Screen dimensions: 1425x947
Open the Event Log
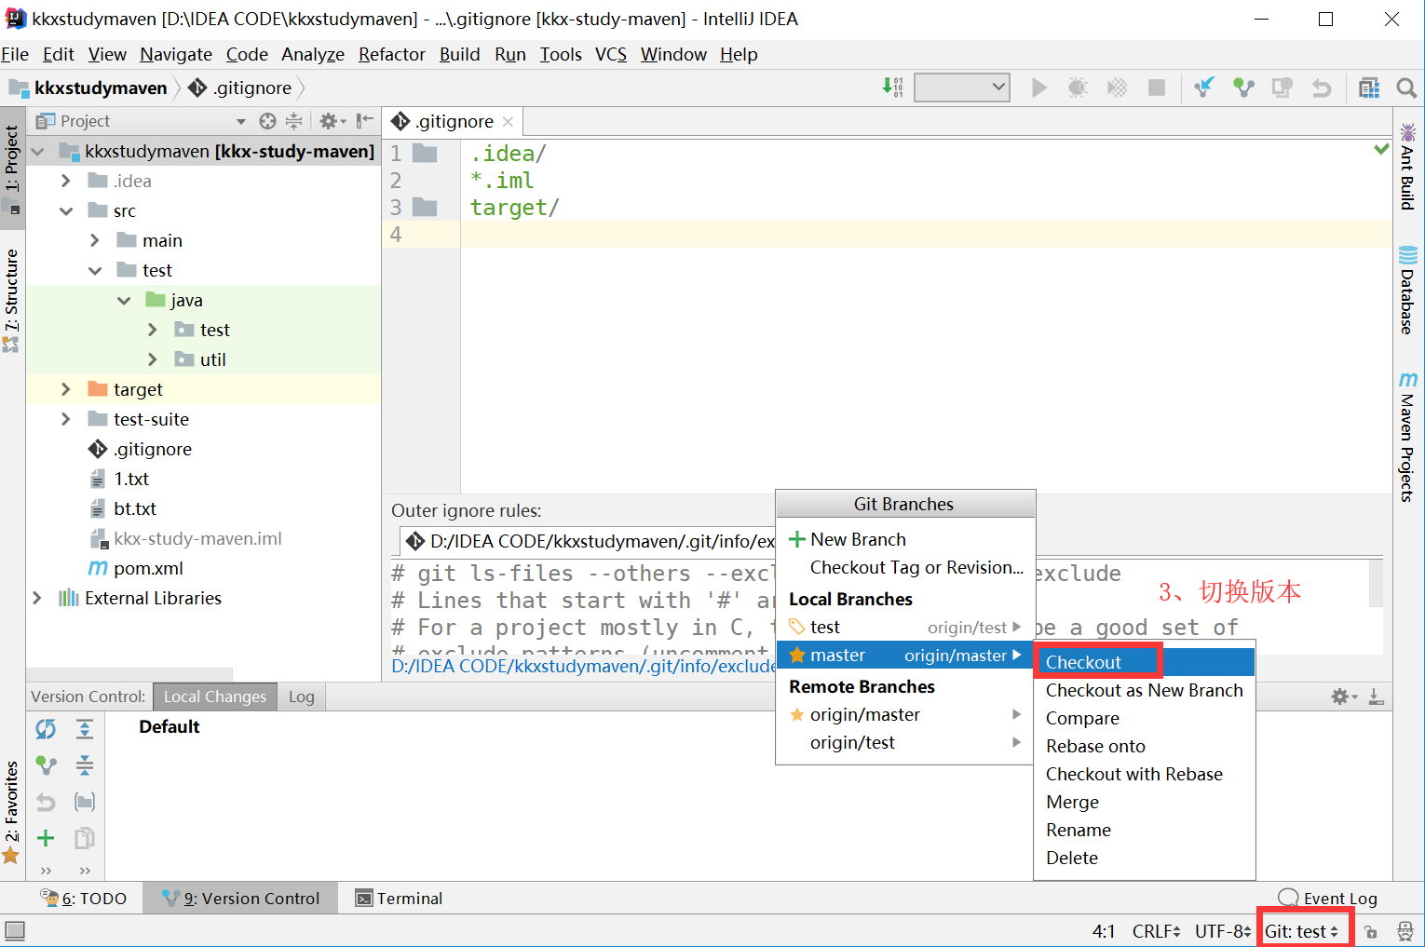click(1327, 898)
